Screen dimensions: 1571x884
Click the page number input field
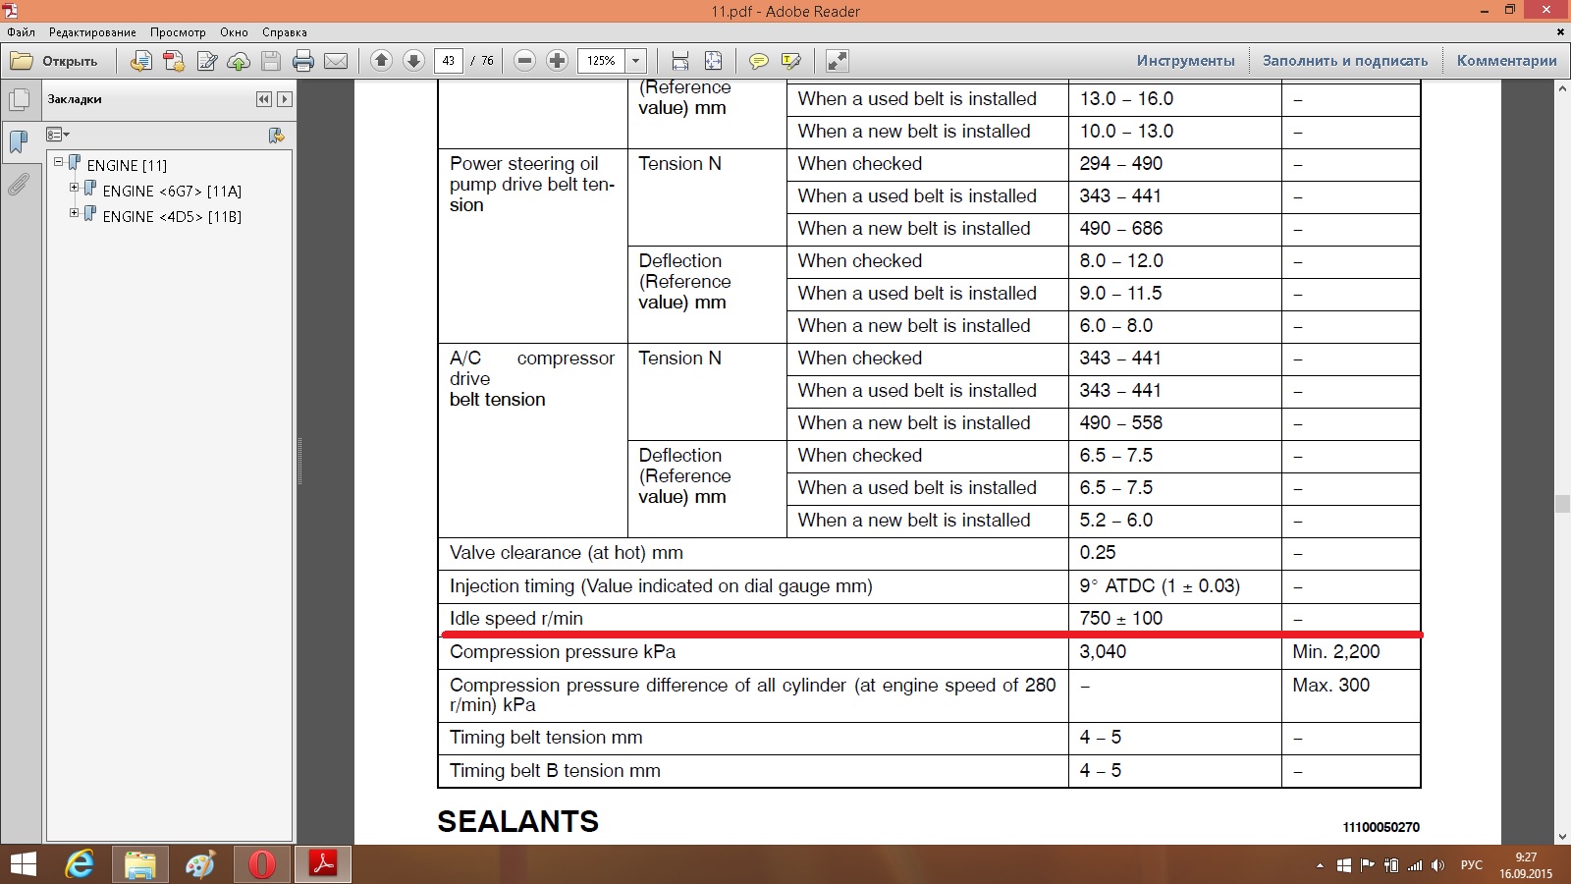click(x=448, y=61)
